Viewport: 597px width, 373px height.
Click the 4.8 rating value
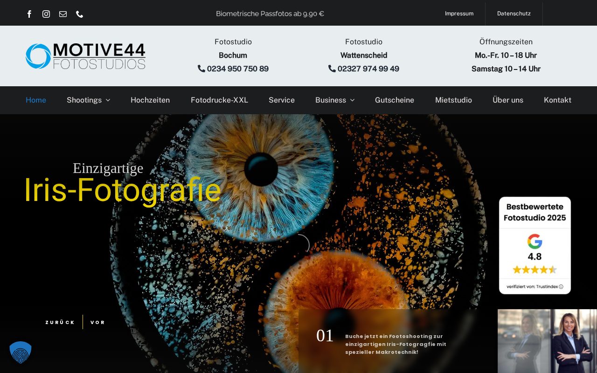point(535,256)
